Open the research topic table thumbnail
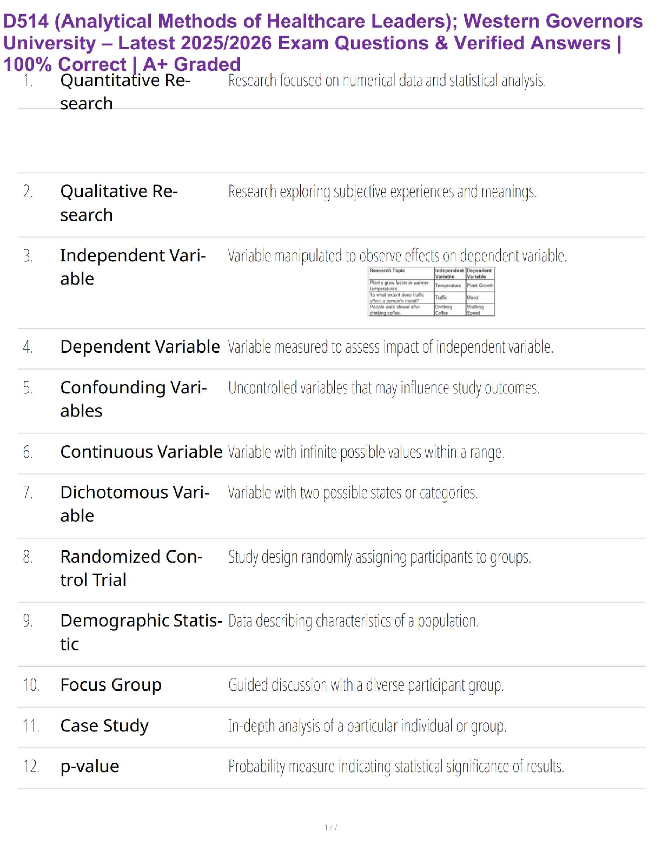This screenshot has height=857, width=662. tap(431, 292)
